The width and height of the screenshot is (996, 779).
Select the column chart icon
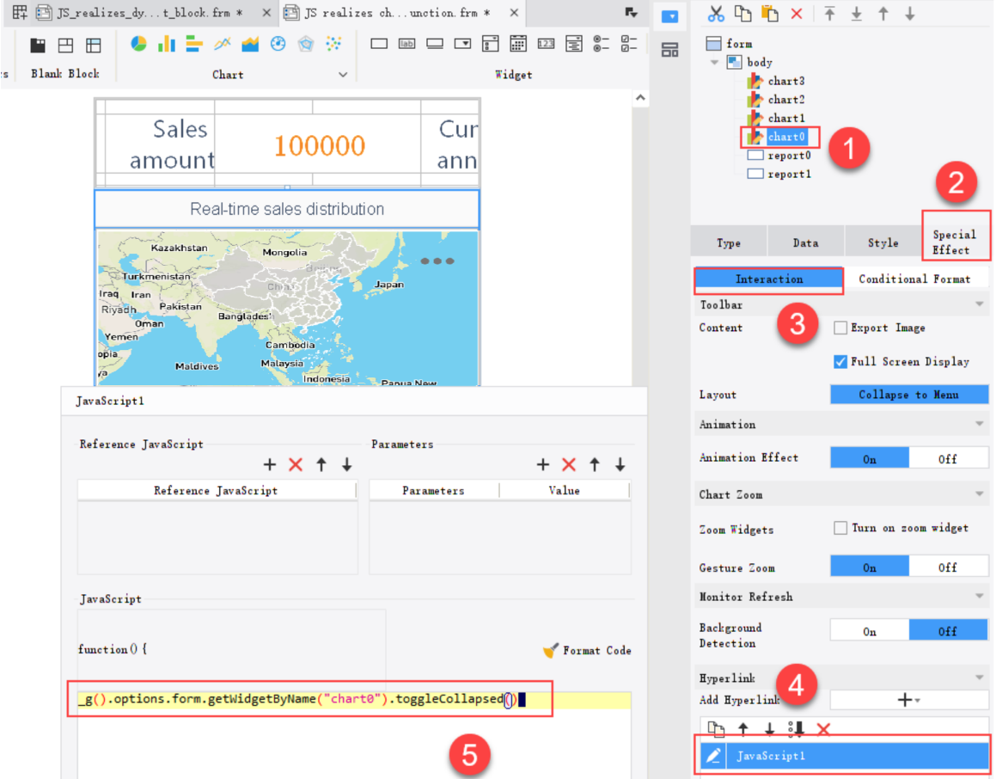(x=166, y=44)
